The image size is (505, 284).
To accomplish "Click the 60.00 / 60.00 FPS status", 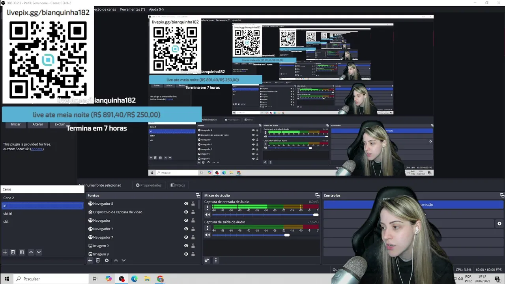I will (488, 270).
